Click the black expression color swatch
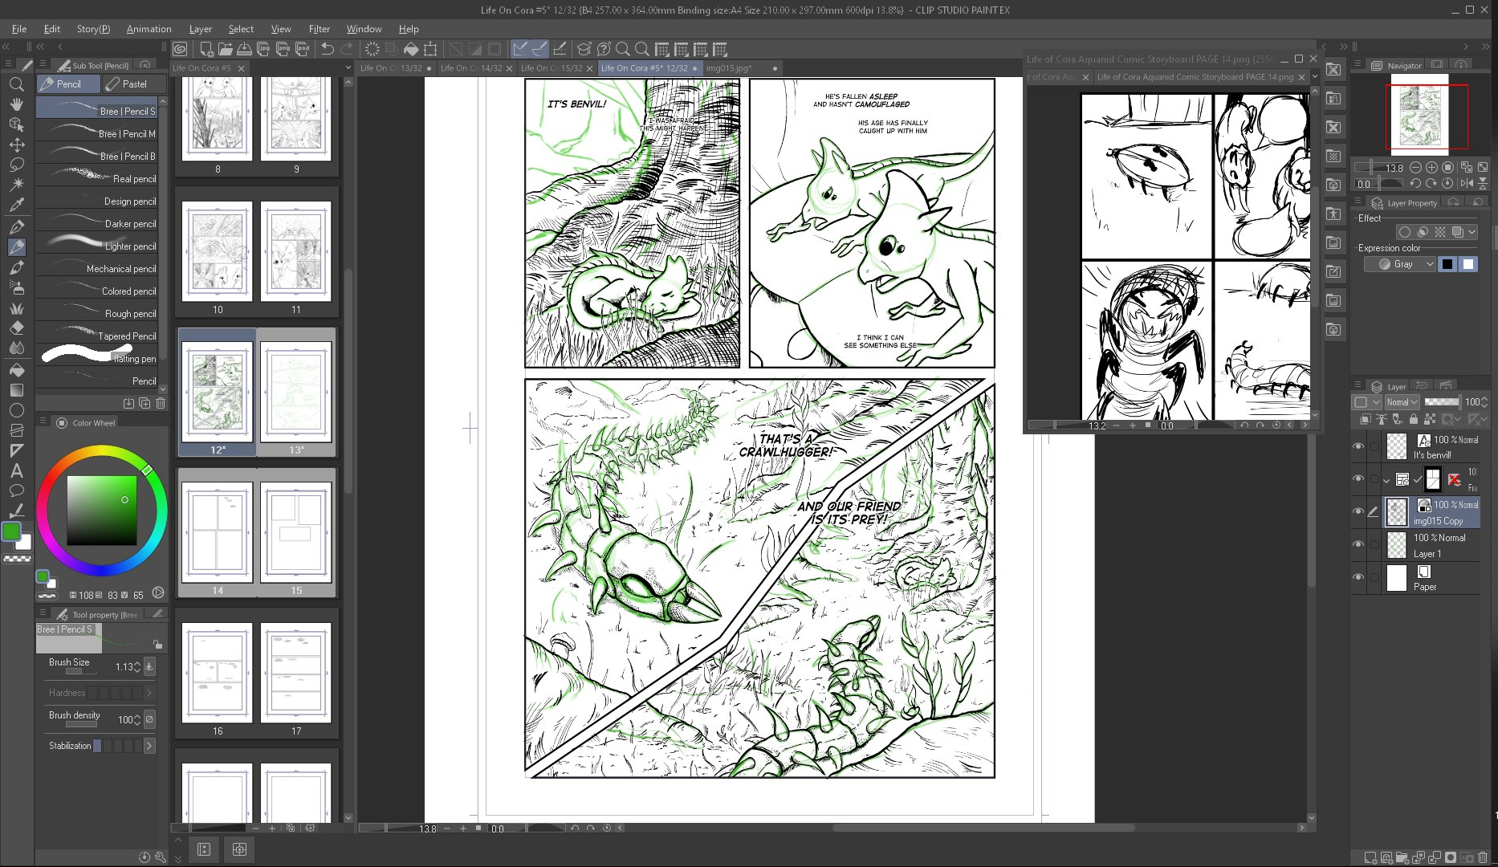The image size is (1498, 867). [1447, 264]
